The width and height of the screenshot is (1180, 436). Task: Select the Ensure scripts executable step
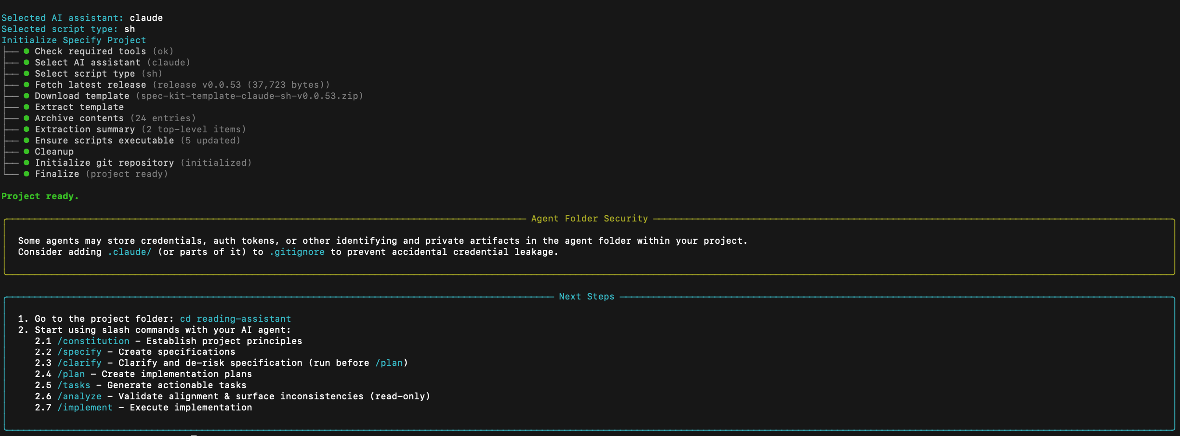104,140
